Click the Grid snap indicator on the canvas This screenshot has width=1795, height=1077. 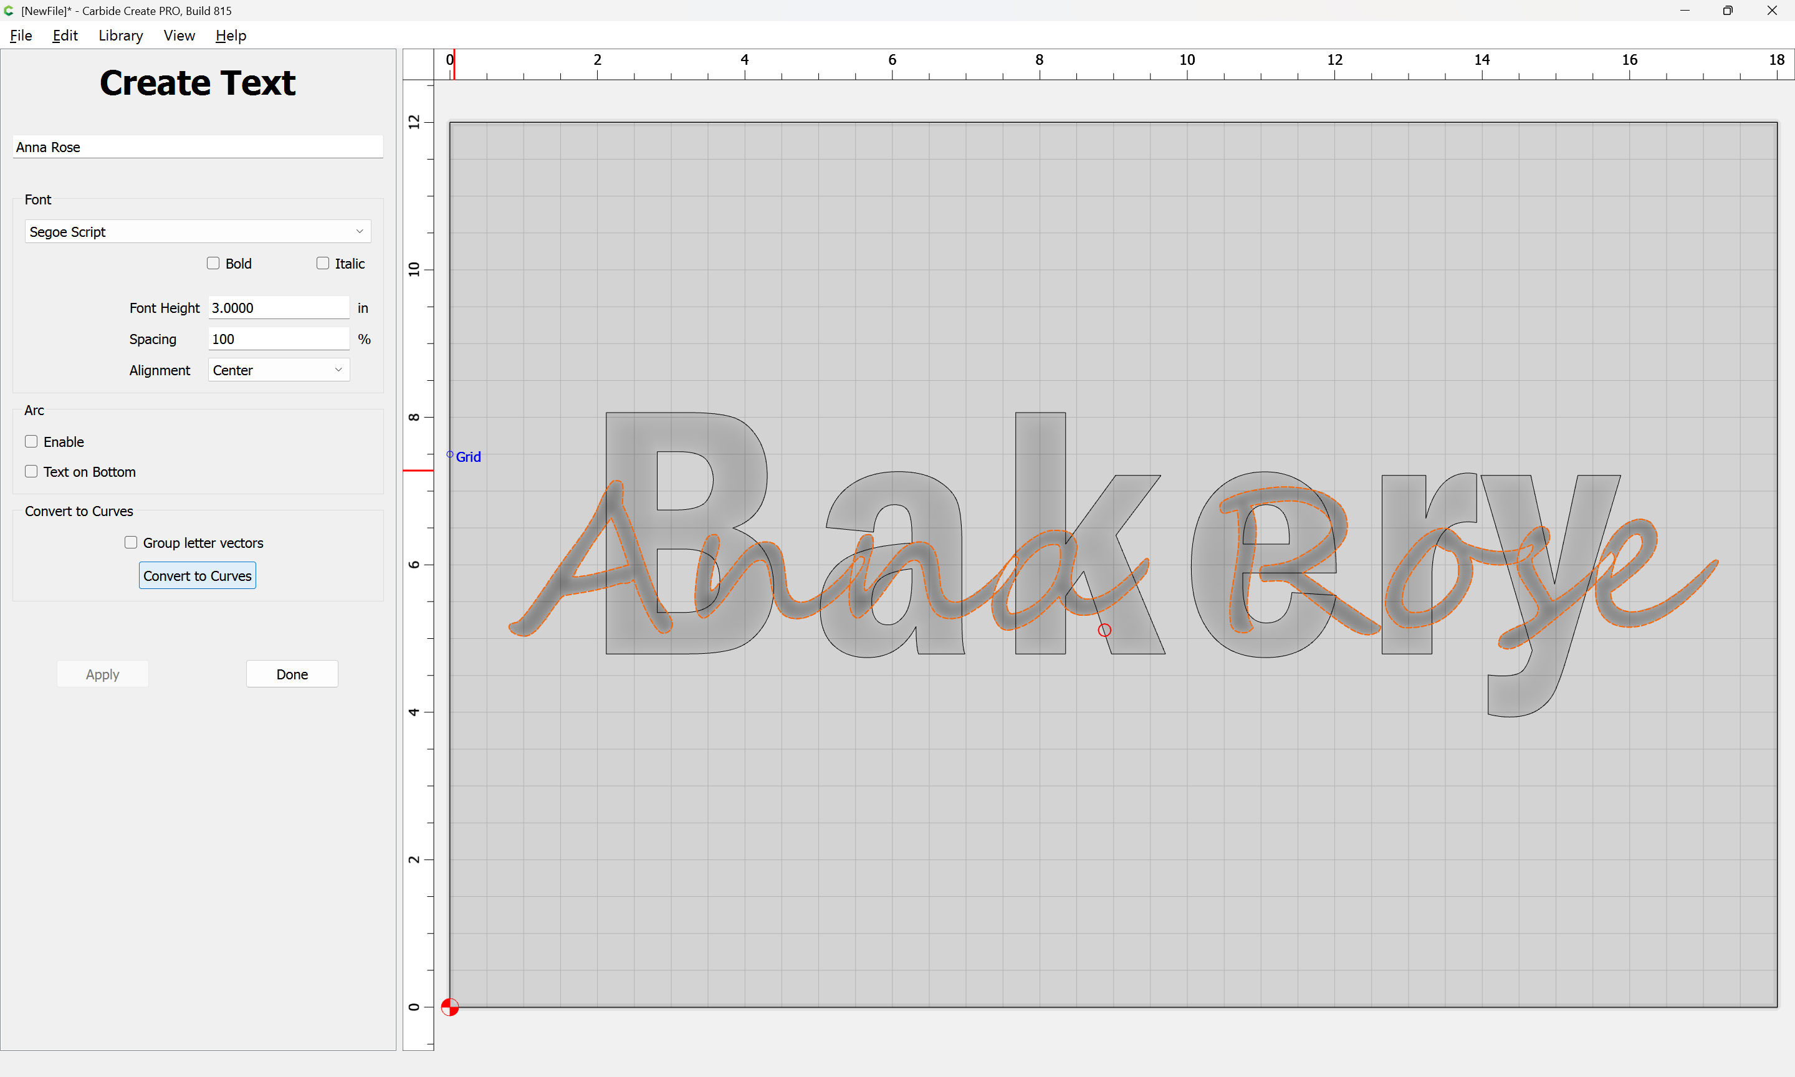click(x=464, y=456)
